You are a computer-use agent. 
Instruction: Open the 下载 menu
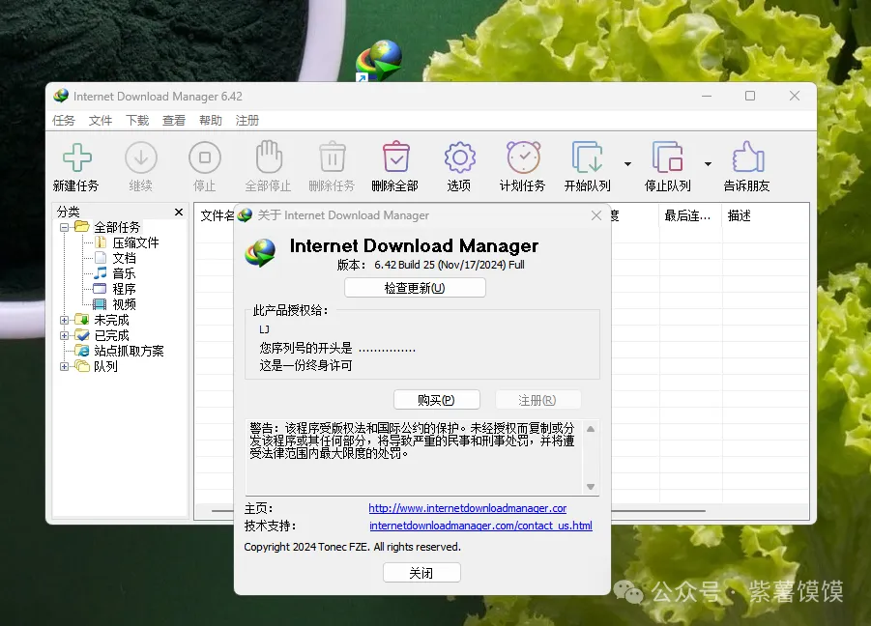coord(137,121)
